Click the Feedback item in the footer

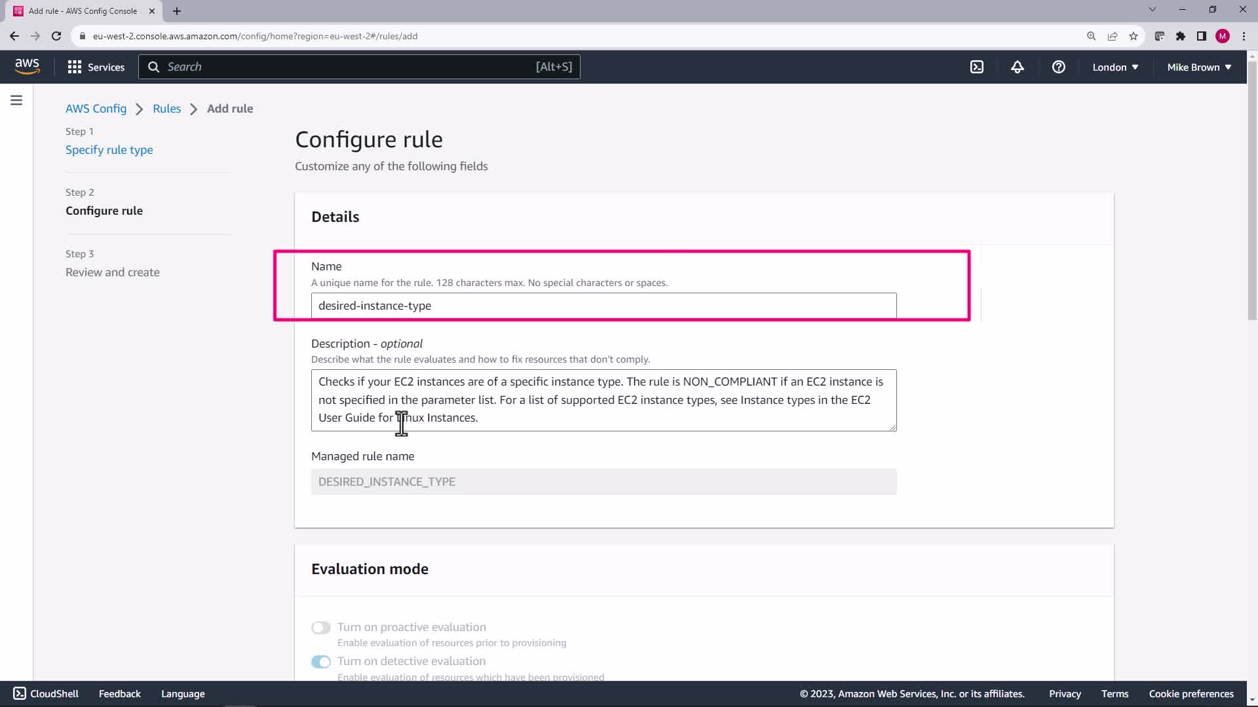tap(119, 694)
